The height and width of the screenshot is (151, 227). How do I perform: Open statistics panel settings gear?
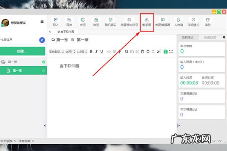tap(224, 37)
